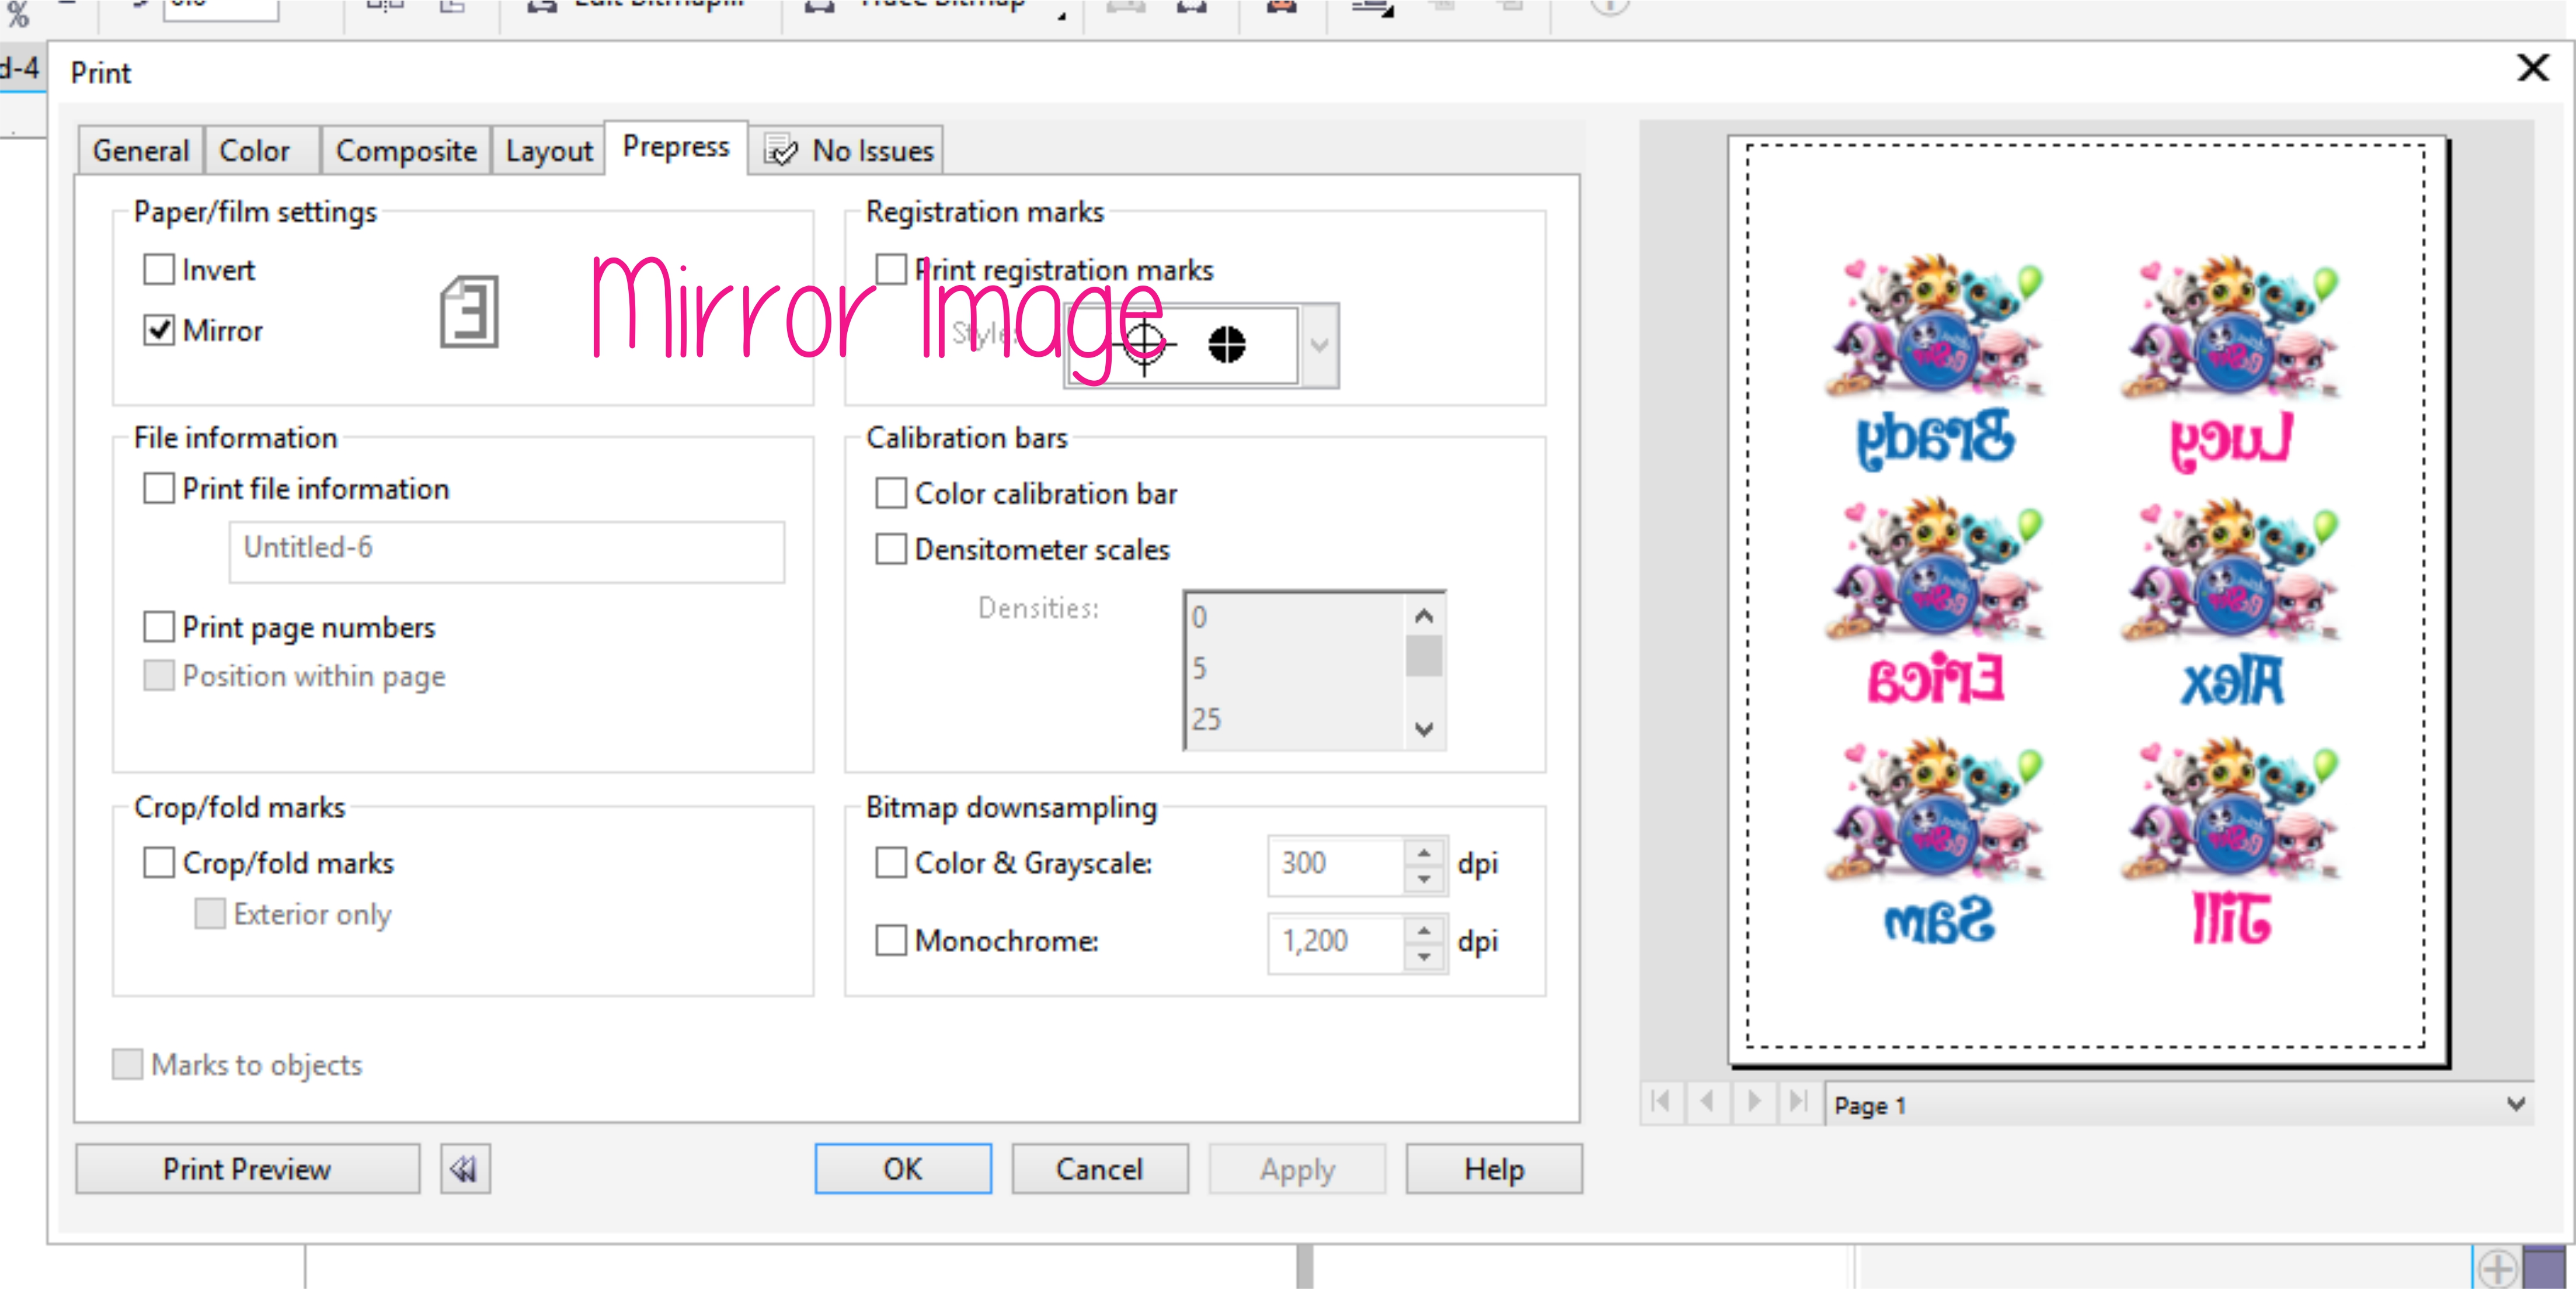Click the mirrored page orientation icon
Viewport: 2576px width, 1289px height.
tap(469, 312)
